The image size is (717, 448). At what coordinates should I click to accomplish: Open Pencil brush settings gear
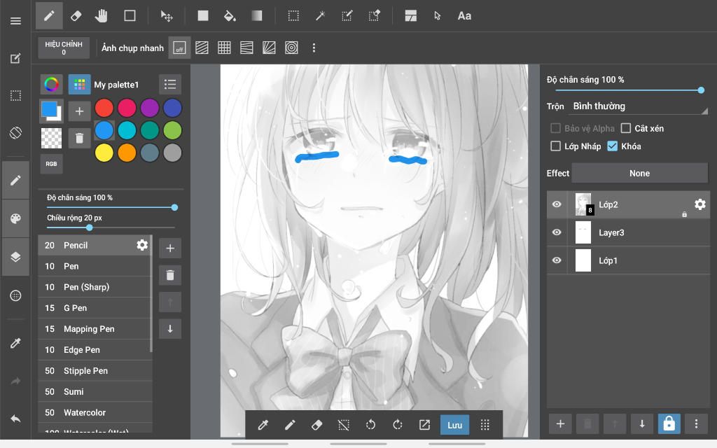[x=142, y=245]
